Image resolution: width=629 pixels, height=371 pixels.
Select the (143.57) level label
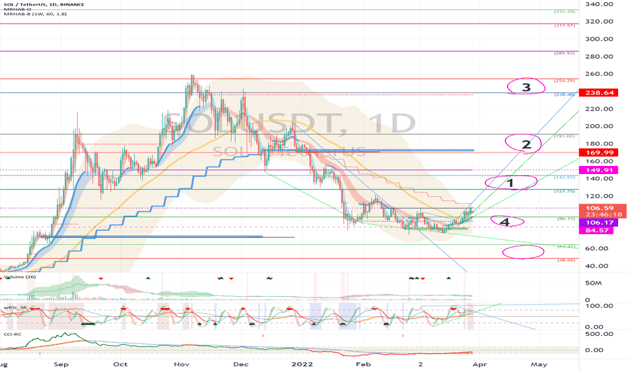pyautogui.click(x=564, y=177)
